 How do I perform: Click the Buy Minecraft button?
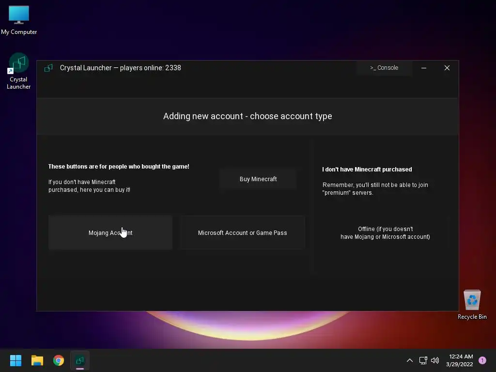(x=258, y=179)
